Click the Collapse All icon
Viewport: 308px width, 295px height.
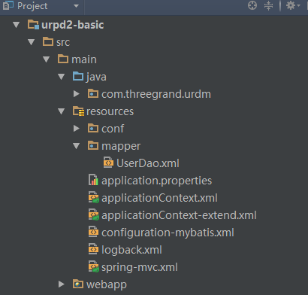pos(268,5)
